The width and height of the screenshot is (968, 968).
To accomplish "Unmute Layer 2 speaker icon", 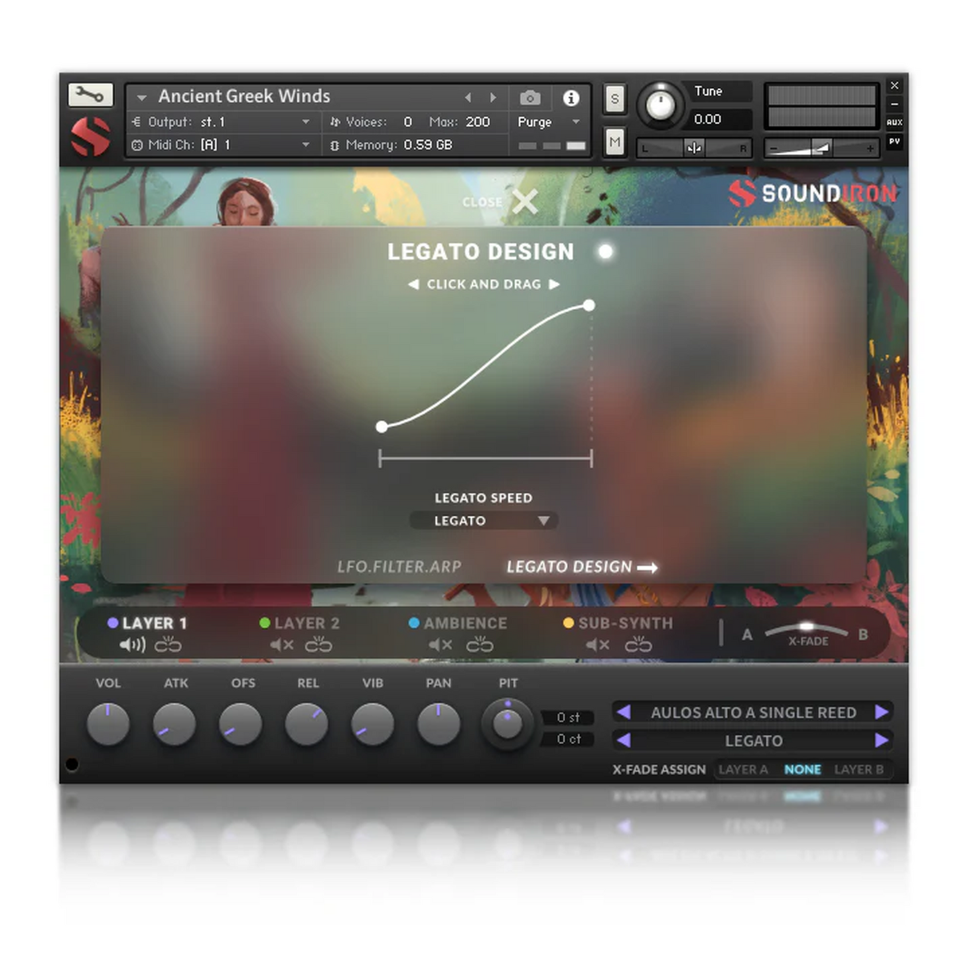I will [282, 644].
